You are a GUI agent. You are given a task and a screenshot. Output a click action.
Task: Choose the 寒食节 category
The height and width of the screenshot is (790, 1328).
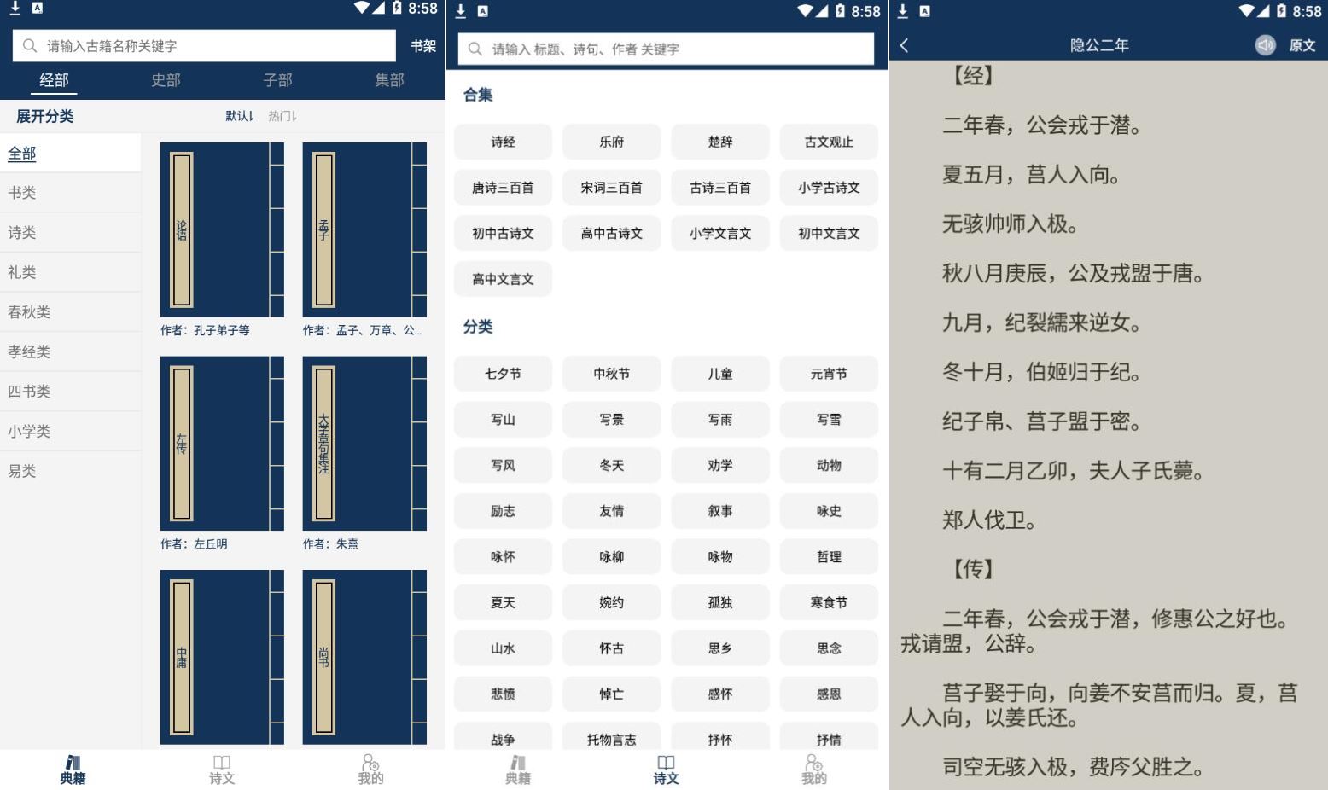829,602
